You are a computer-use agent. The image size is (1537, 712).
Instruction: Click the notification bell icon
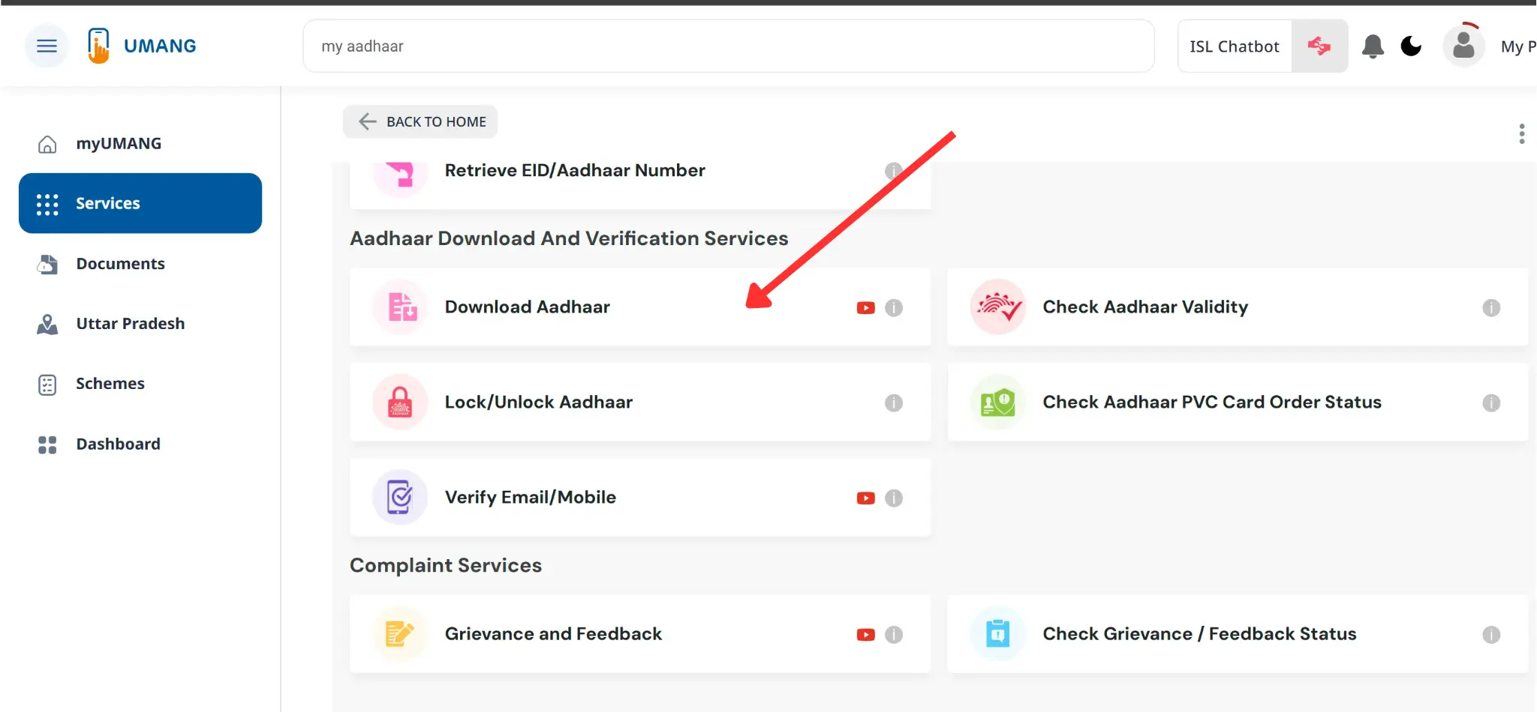1373,46
